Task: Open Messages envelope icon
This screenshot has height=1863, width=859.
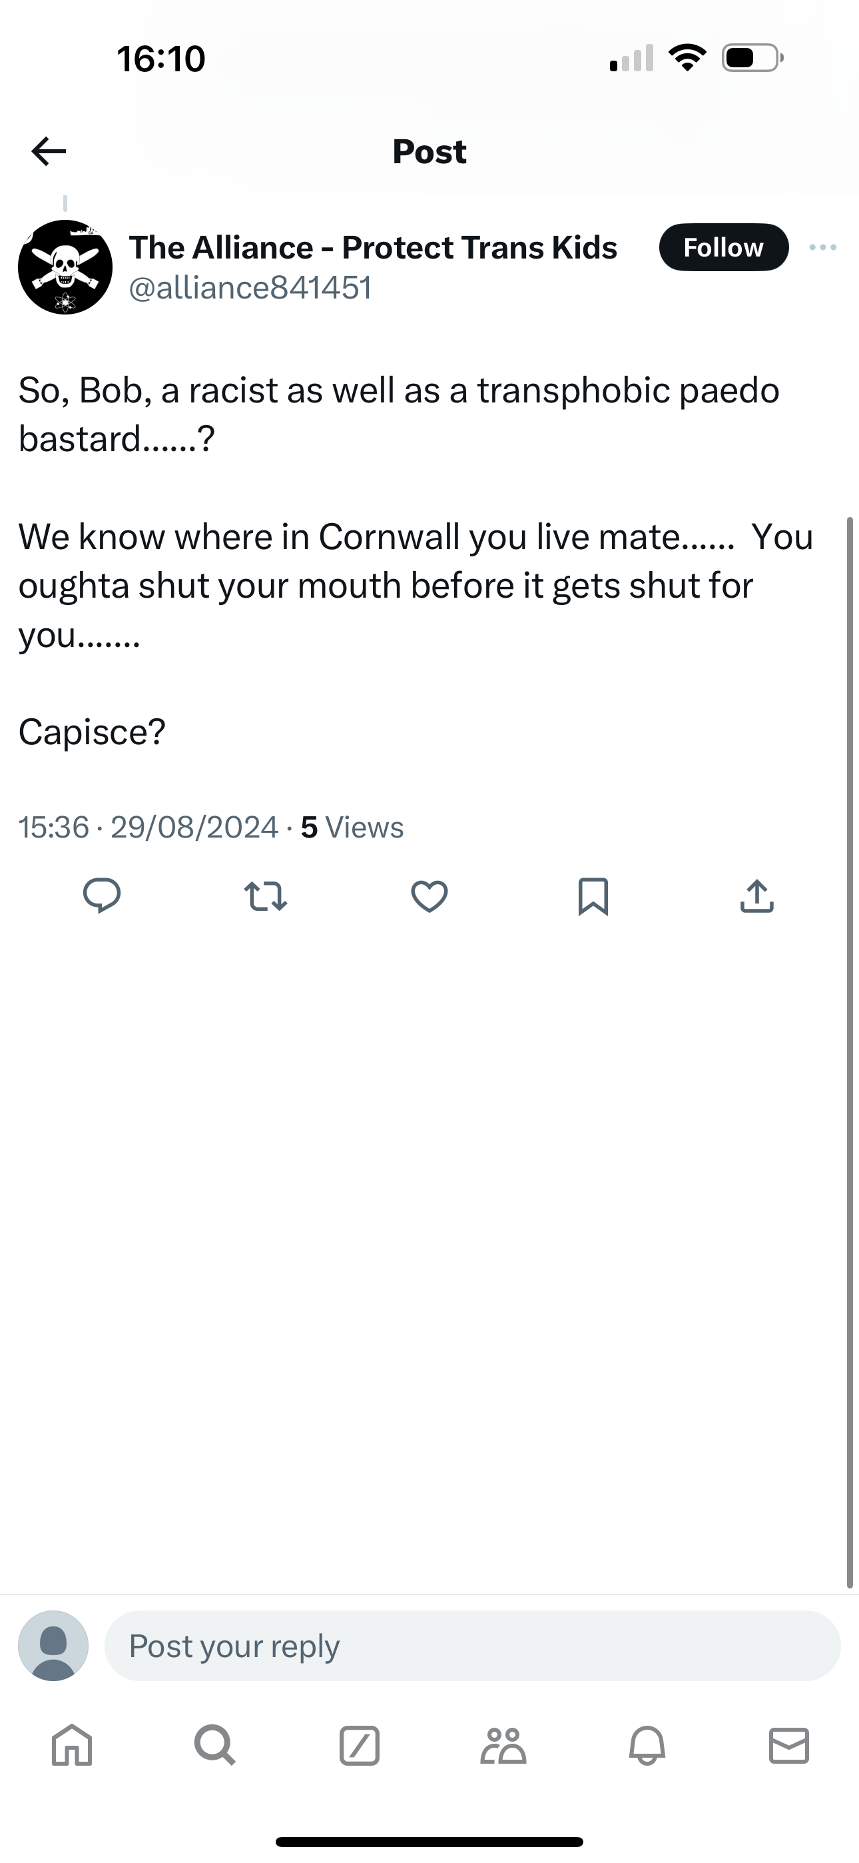Action: point(789,1745)
